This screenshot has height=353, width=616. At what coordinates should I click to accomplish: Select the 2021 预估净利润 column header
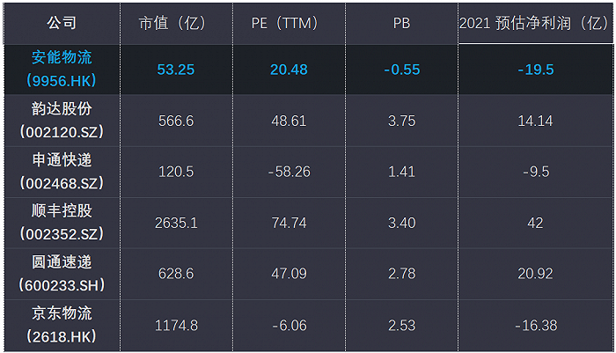coord(534,23)
